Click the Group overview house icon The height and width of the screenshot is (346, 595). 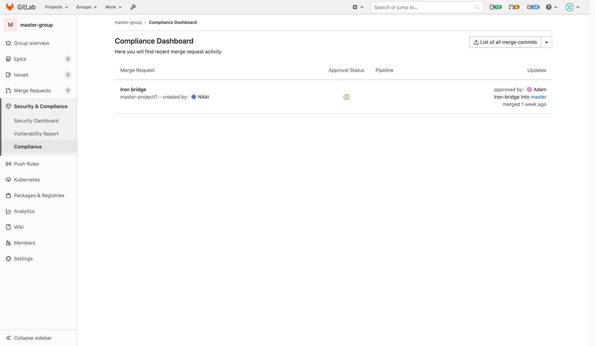[8, 43]
